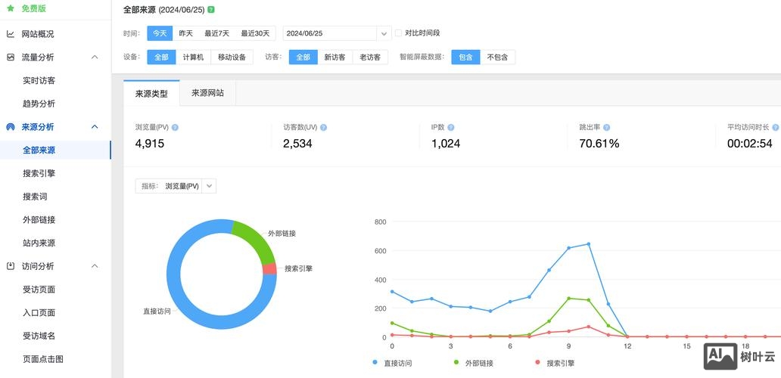The image size is (781, 378).
Task: Click the 搜索引擎 label beside the donut
Action: [298, 268]
